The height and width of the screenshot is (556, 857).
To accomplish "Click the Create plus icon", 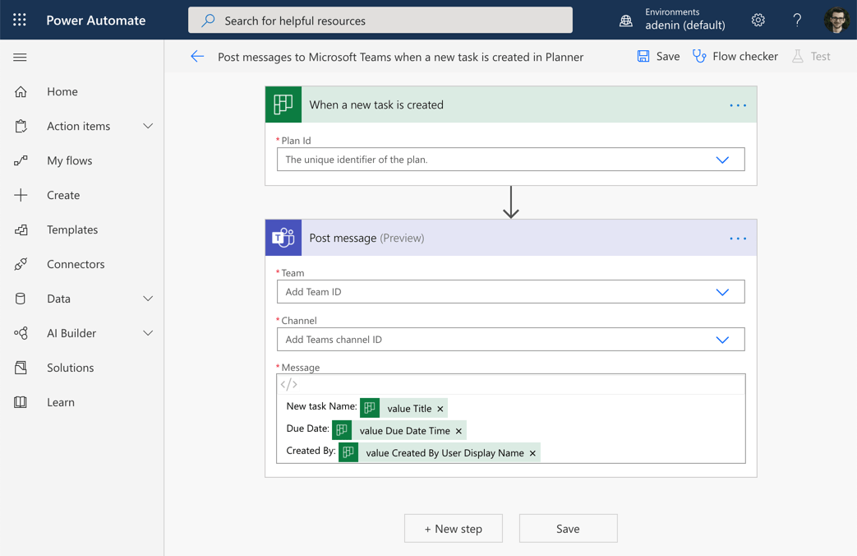I will pos(21,196).
